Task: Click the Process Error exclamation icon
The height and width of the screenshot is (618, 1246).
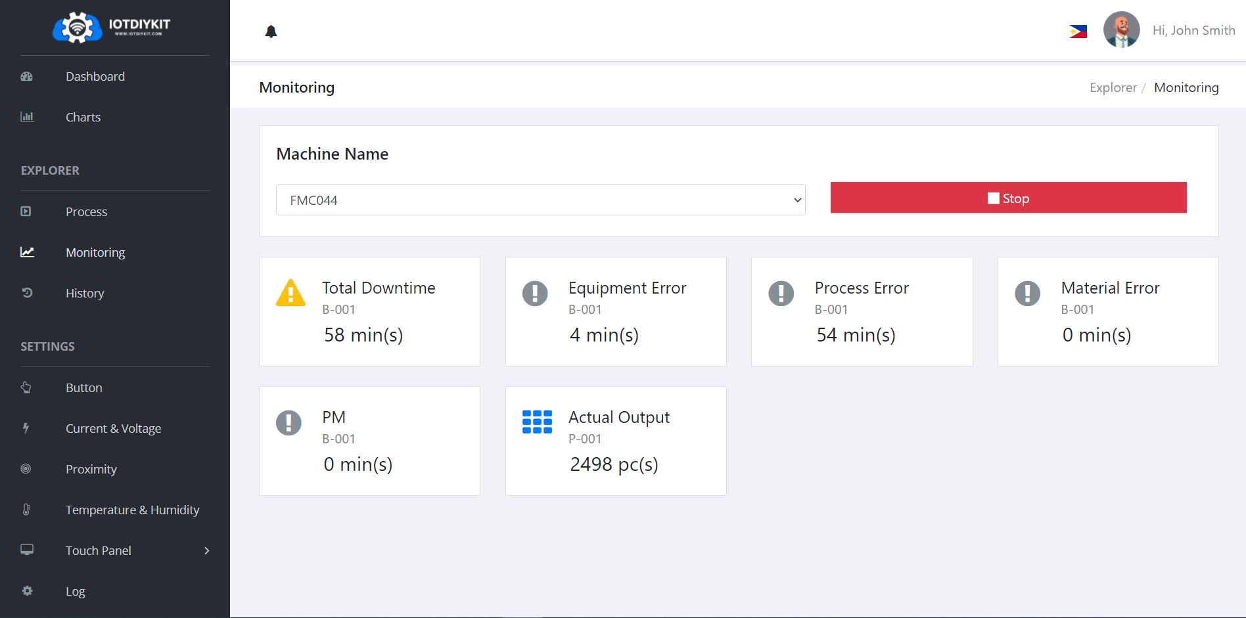Action: [781, 293]
